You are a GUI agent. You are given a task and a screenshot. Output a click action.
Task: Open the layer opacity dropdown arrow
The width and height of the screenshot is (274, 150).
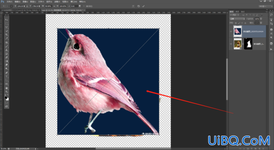click(261, 19)
